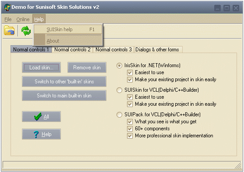This screenshot has width=244, height=172.
Task: Click the open folder toolbar icon
Action: click(9, 30)
